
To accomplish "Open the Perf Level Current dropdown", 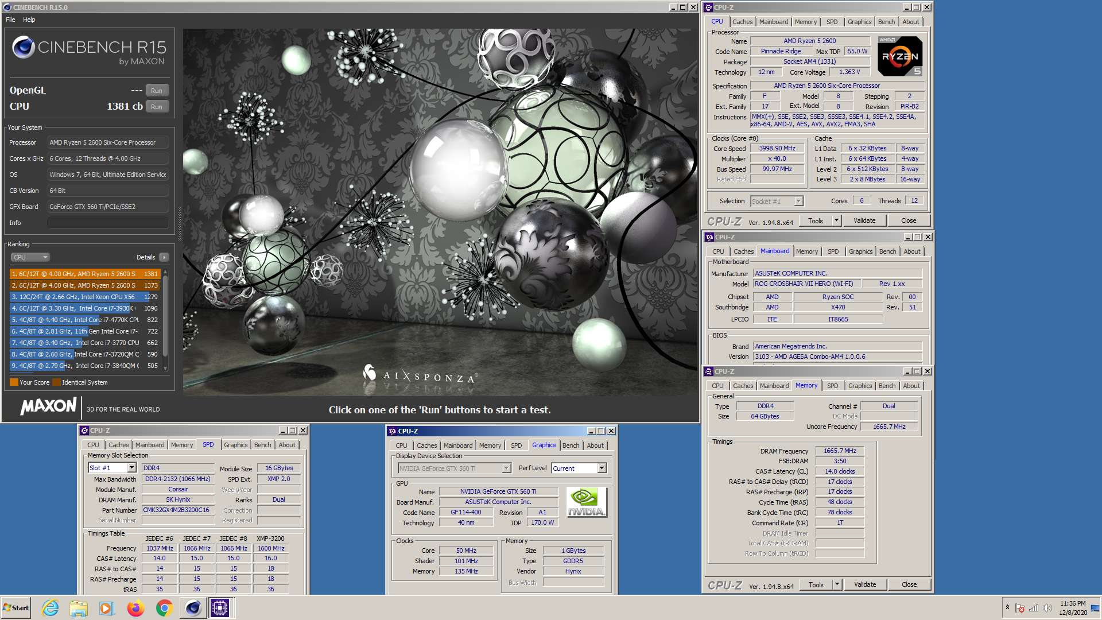I will click(602, 468).
